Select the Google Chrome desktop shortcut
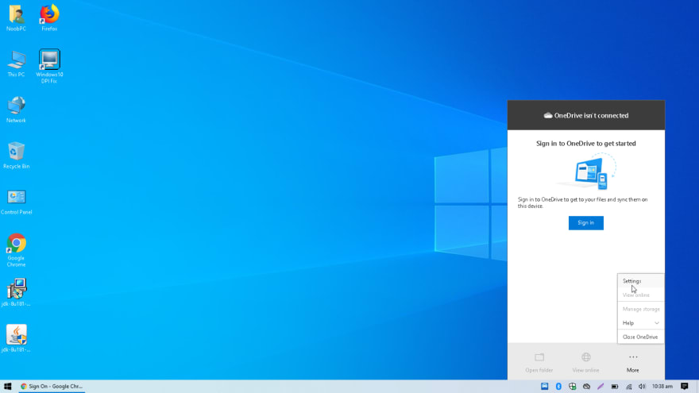Screen dimensions: 699x393 pos(16,249)
